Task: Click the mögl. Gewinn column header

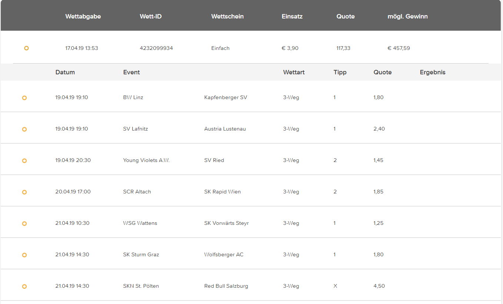Action: point(407,16)
